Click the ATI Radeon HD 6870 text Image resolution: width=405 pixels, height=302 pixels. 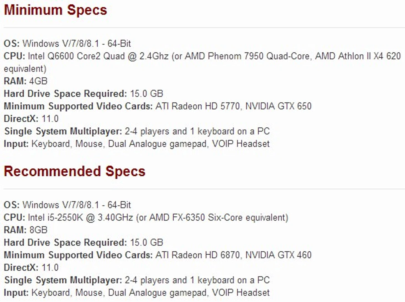coord(198,255)
